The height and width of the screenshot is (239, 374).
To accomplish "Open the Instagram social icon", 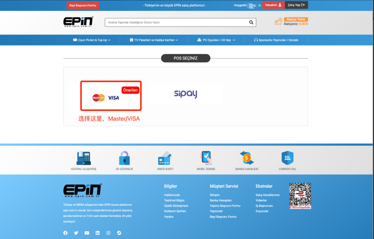I will [x=108, y=233].
